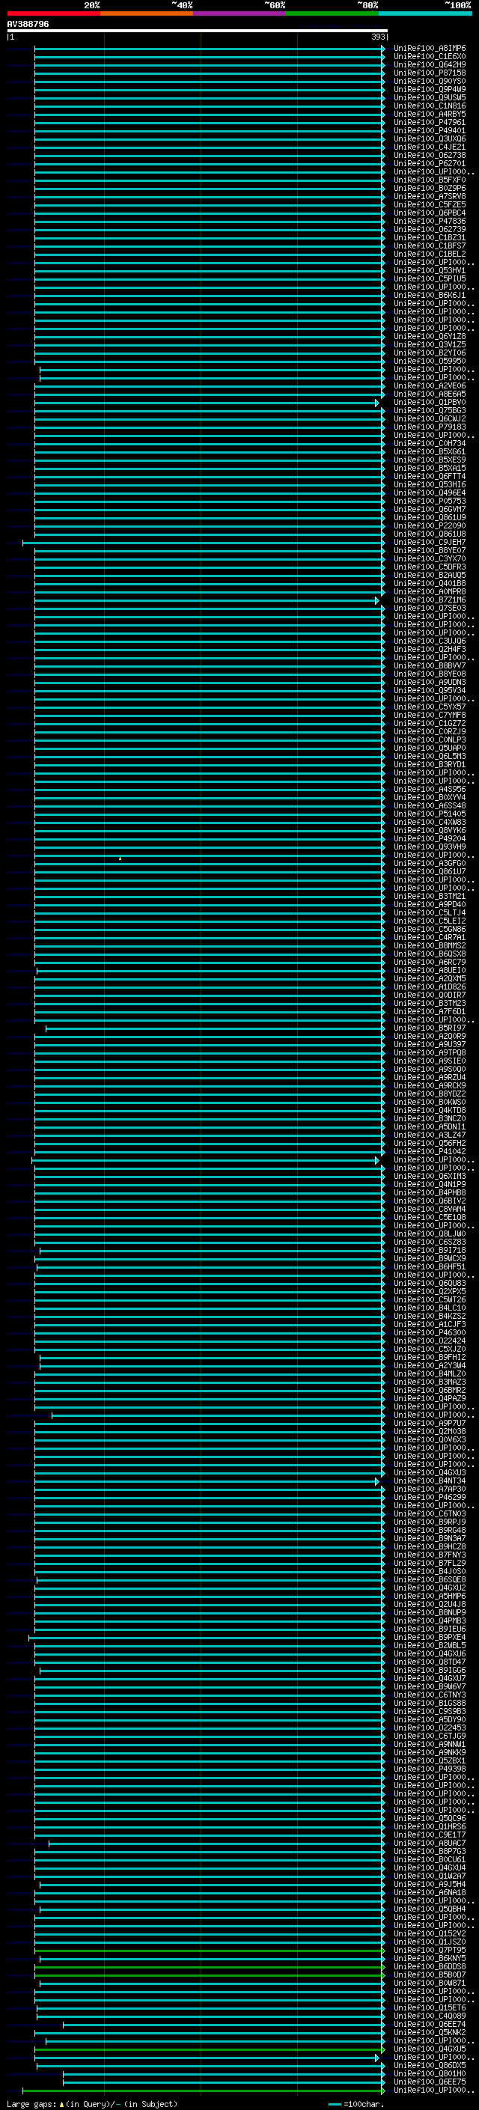Select the UniRef100_B7Z1M6 label
The width and height of the screenshot is (479, 2110).
tap(430, 600)
